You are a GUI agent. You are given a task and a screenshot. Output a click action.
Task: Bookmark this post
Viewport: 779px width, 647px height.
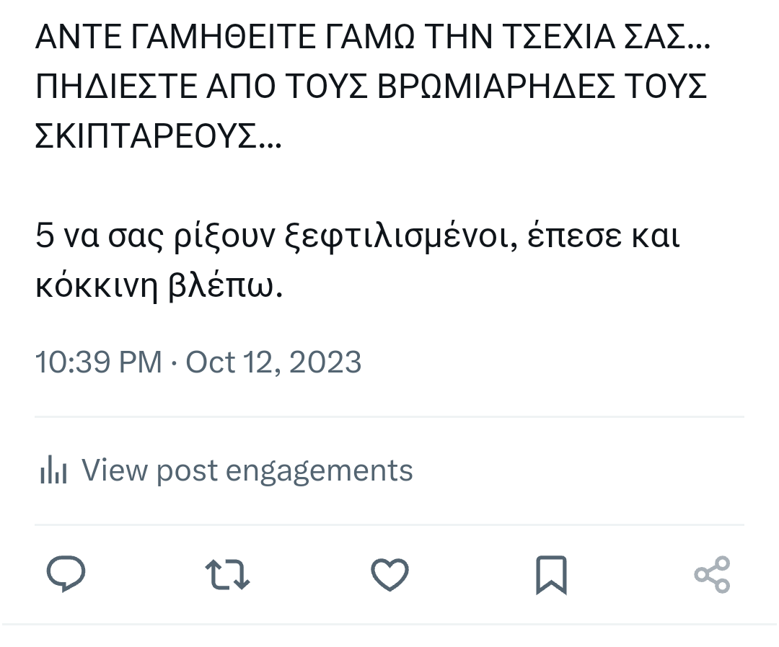(x=552, y=575)
